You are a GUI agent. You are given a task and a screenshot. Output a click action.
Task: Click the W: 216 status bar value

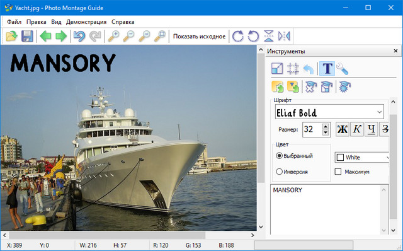pos(88,245)
